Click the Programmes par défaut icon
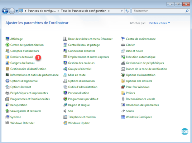This screenshot has height=143, width=192. [x=65, y=99]
